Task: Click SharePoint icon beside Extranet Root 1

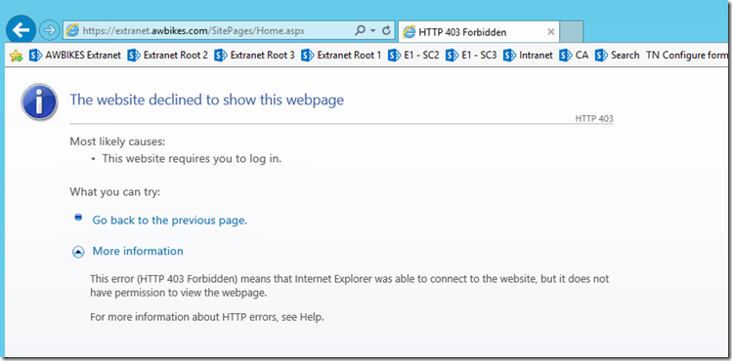Action: tap(307, 56)
